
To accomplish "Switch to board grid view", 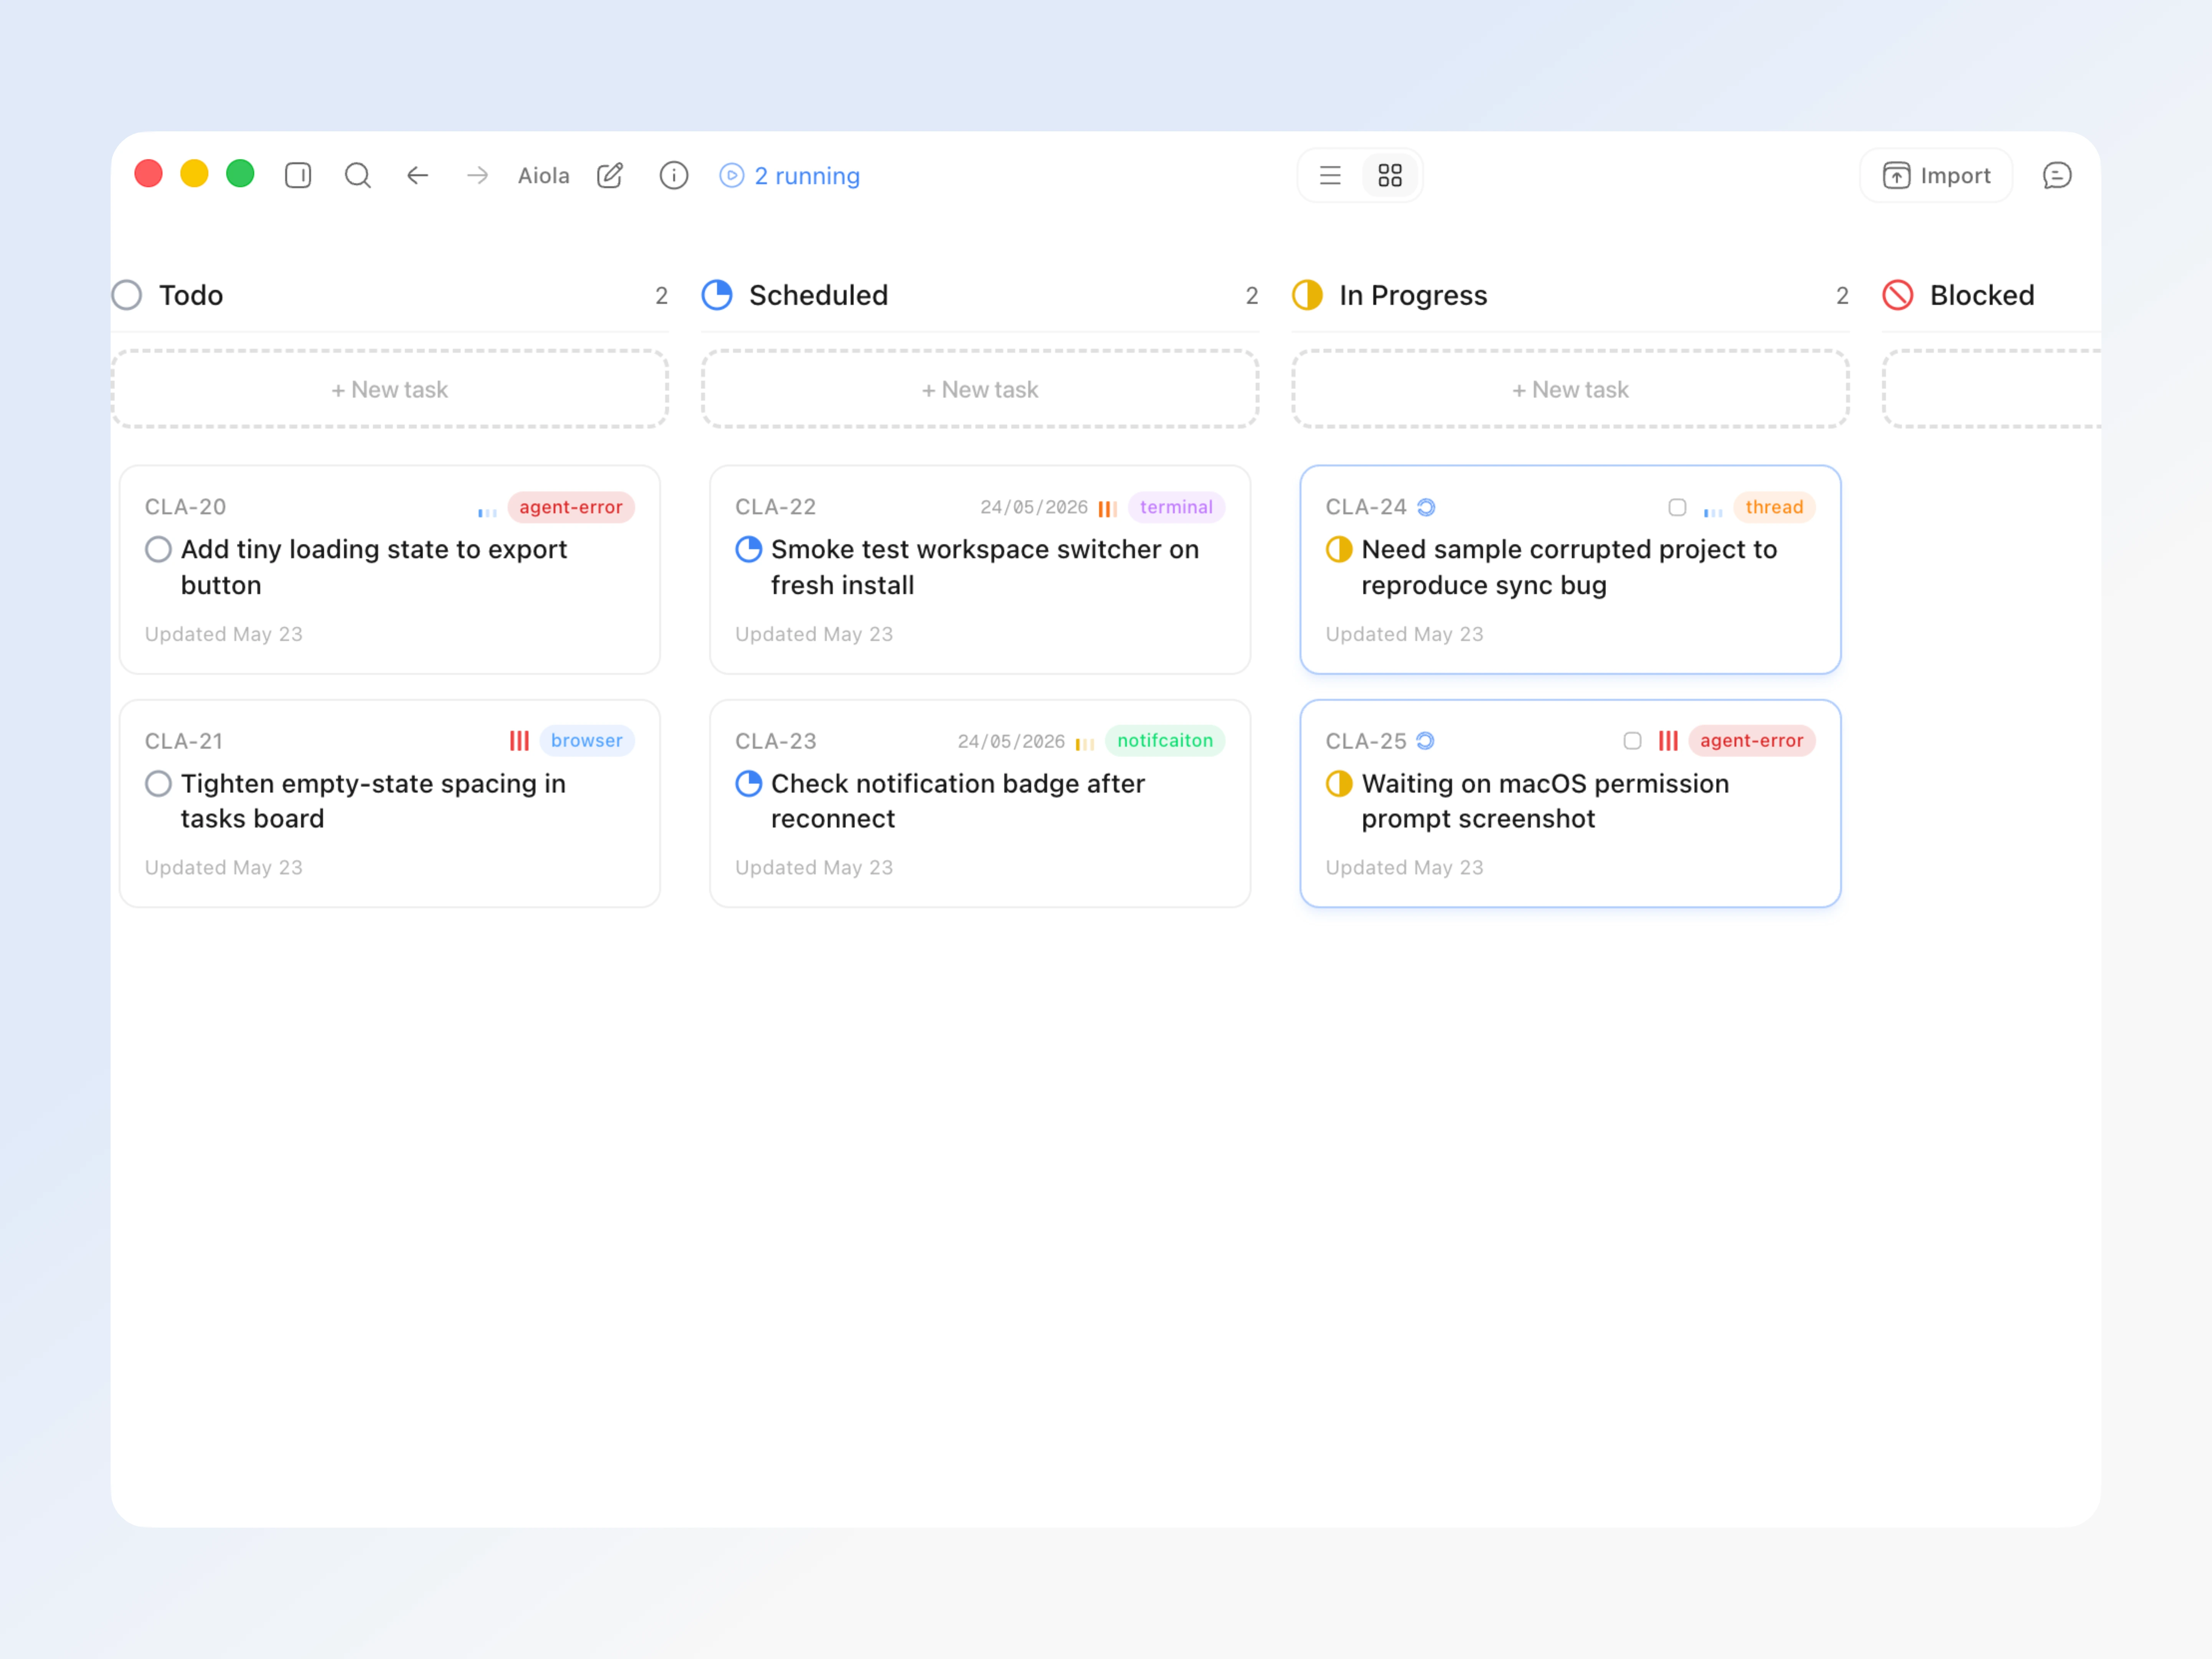I will (x=1390, y=176).
